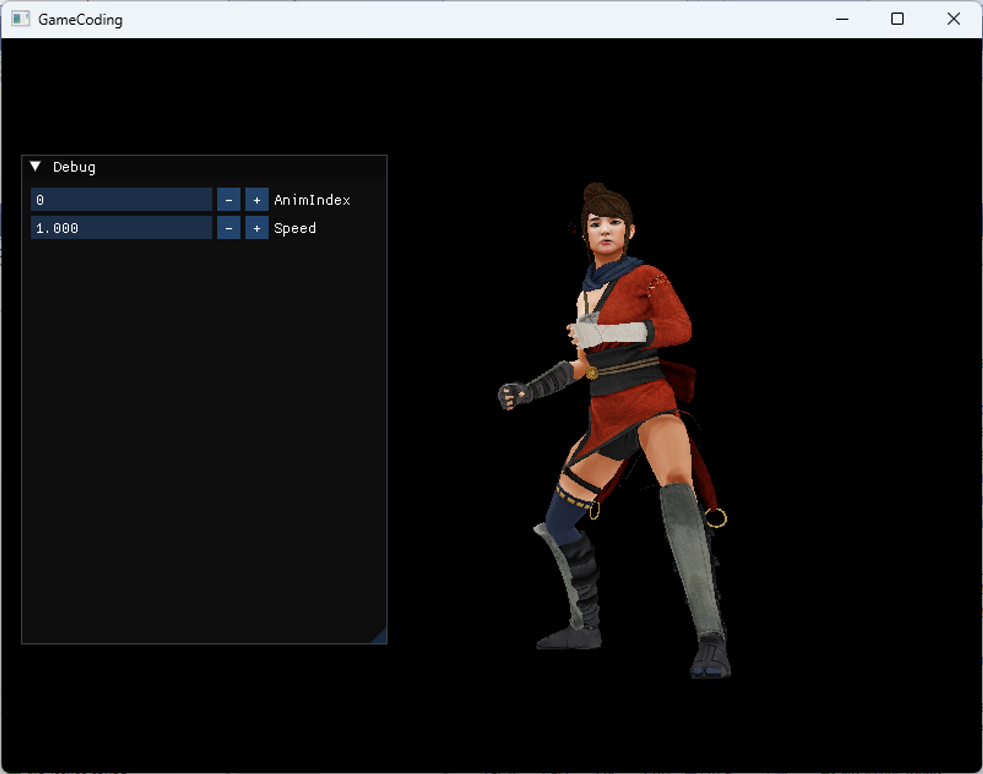Maximize the GameCoding window
Screen dimensions: 983x774
[x=897, y=19]
